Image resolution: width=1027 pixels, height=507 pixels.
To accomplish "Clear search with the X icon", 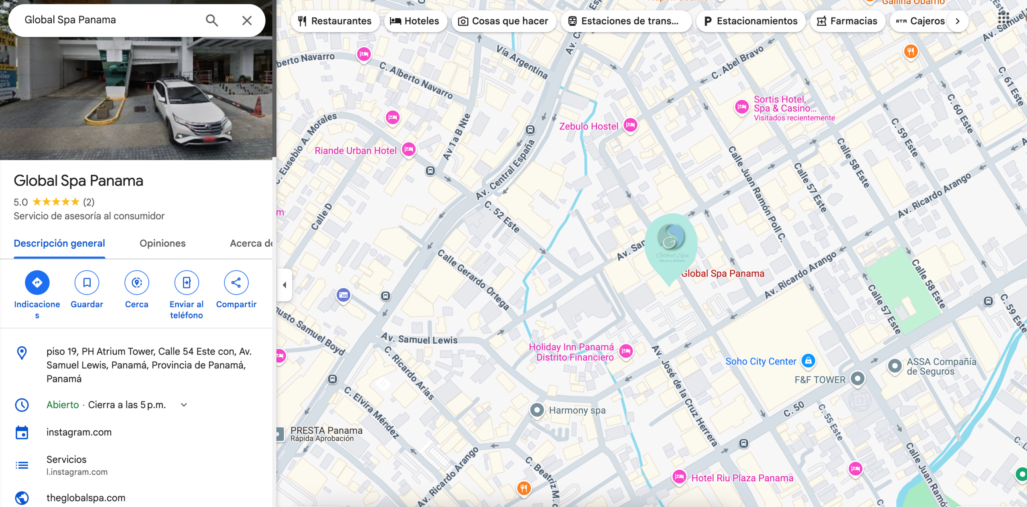I will pos(247,20).
